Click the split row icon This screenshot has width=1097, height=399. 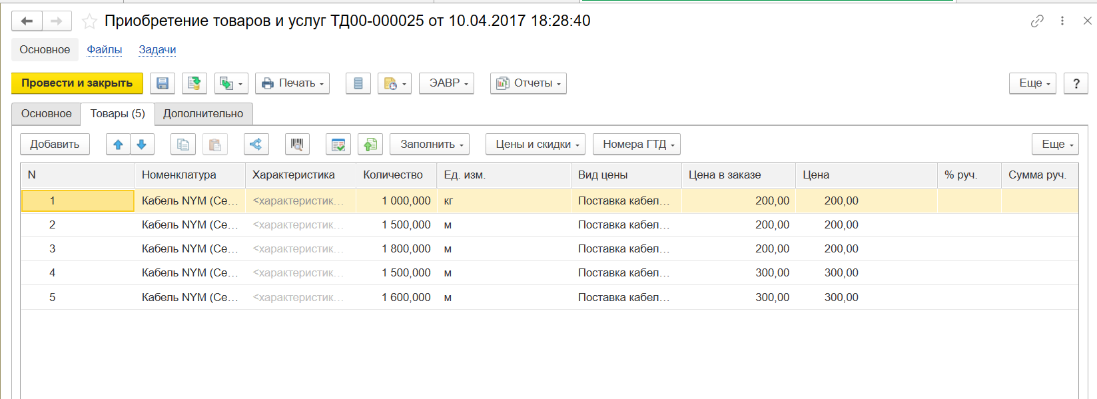coord(256,145)
